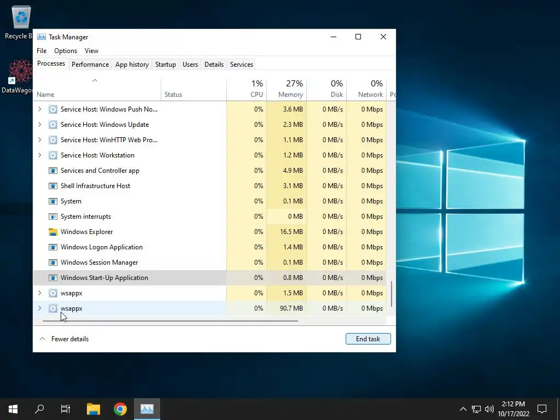Click the Windows Explorer folder icon in list
This screenshot has width=560, height=420.
click(53, 232)
